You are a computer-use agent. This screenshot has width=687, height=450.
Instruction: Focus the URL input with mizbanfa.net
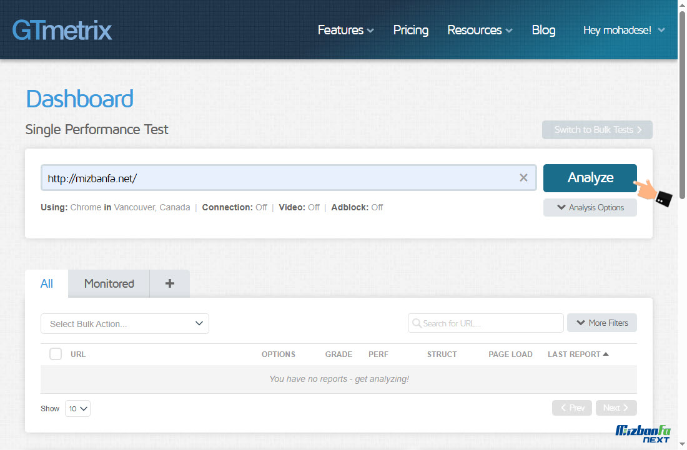(289, 178)
